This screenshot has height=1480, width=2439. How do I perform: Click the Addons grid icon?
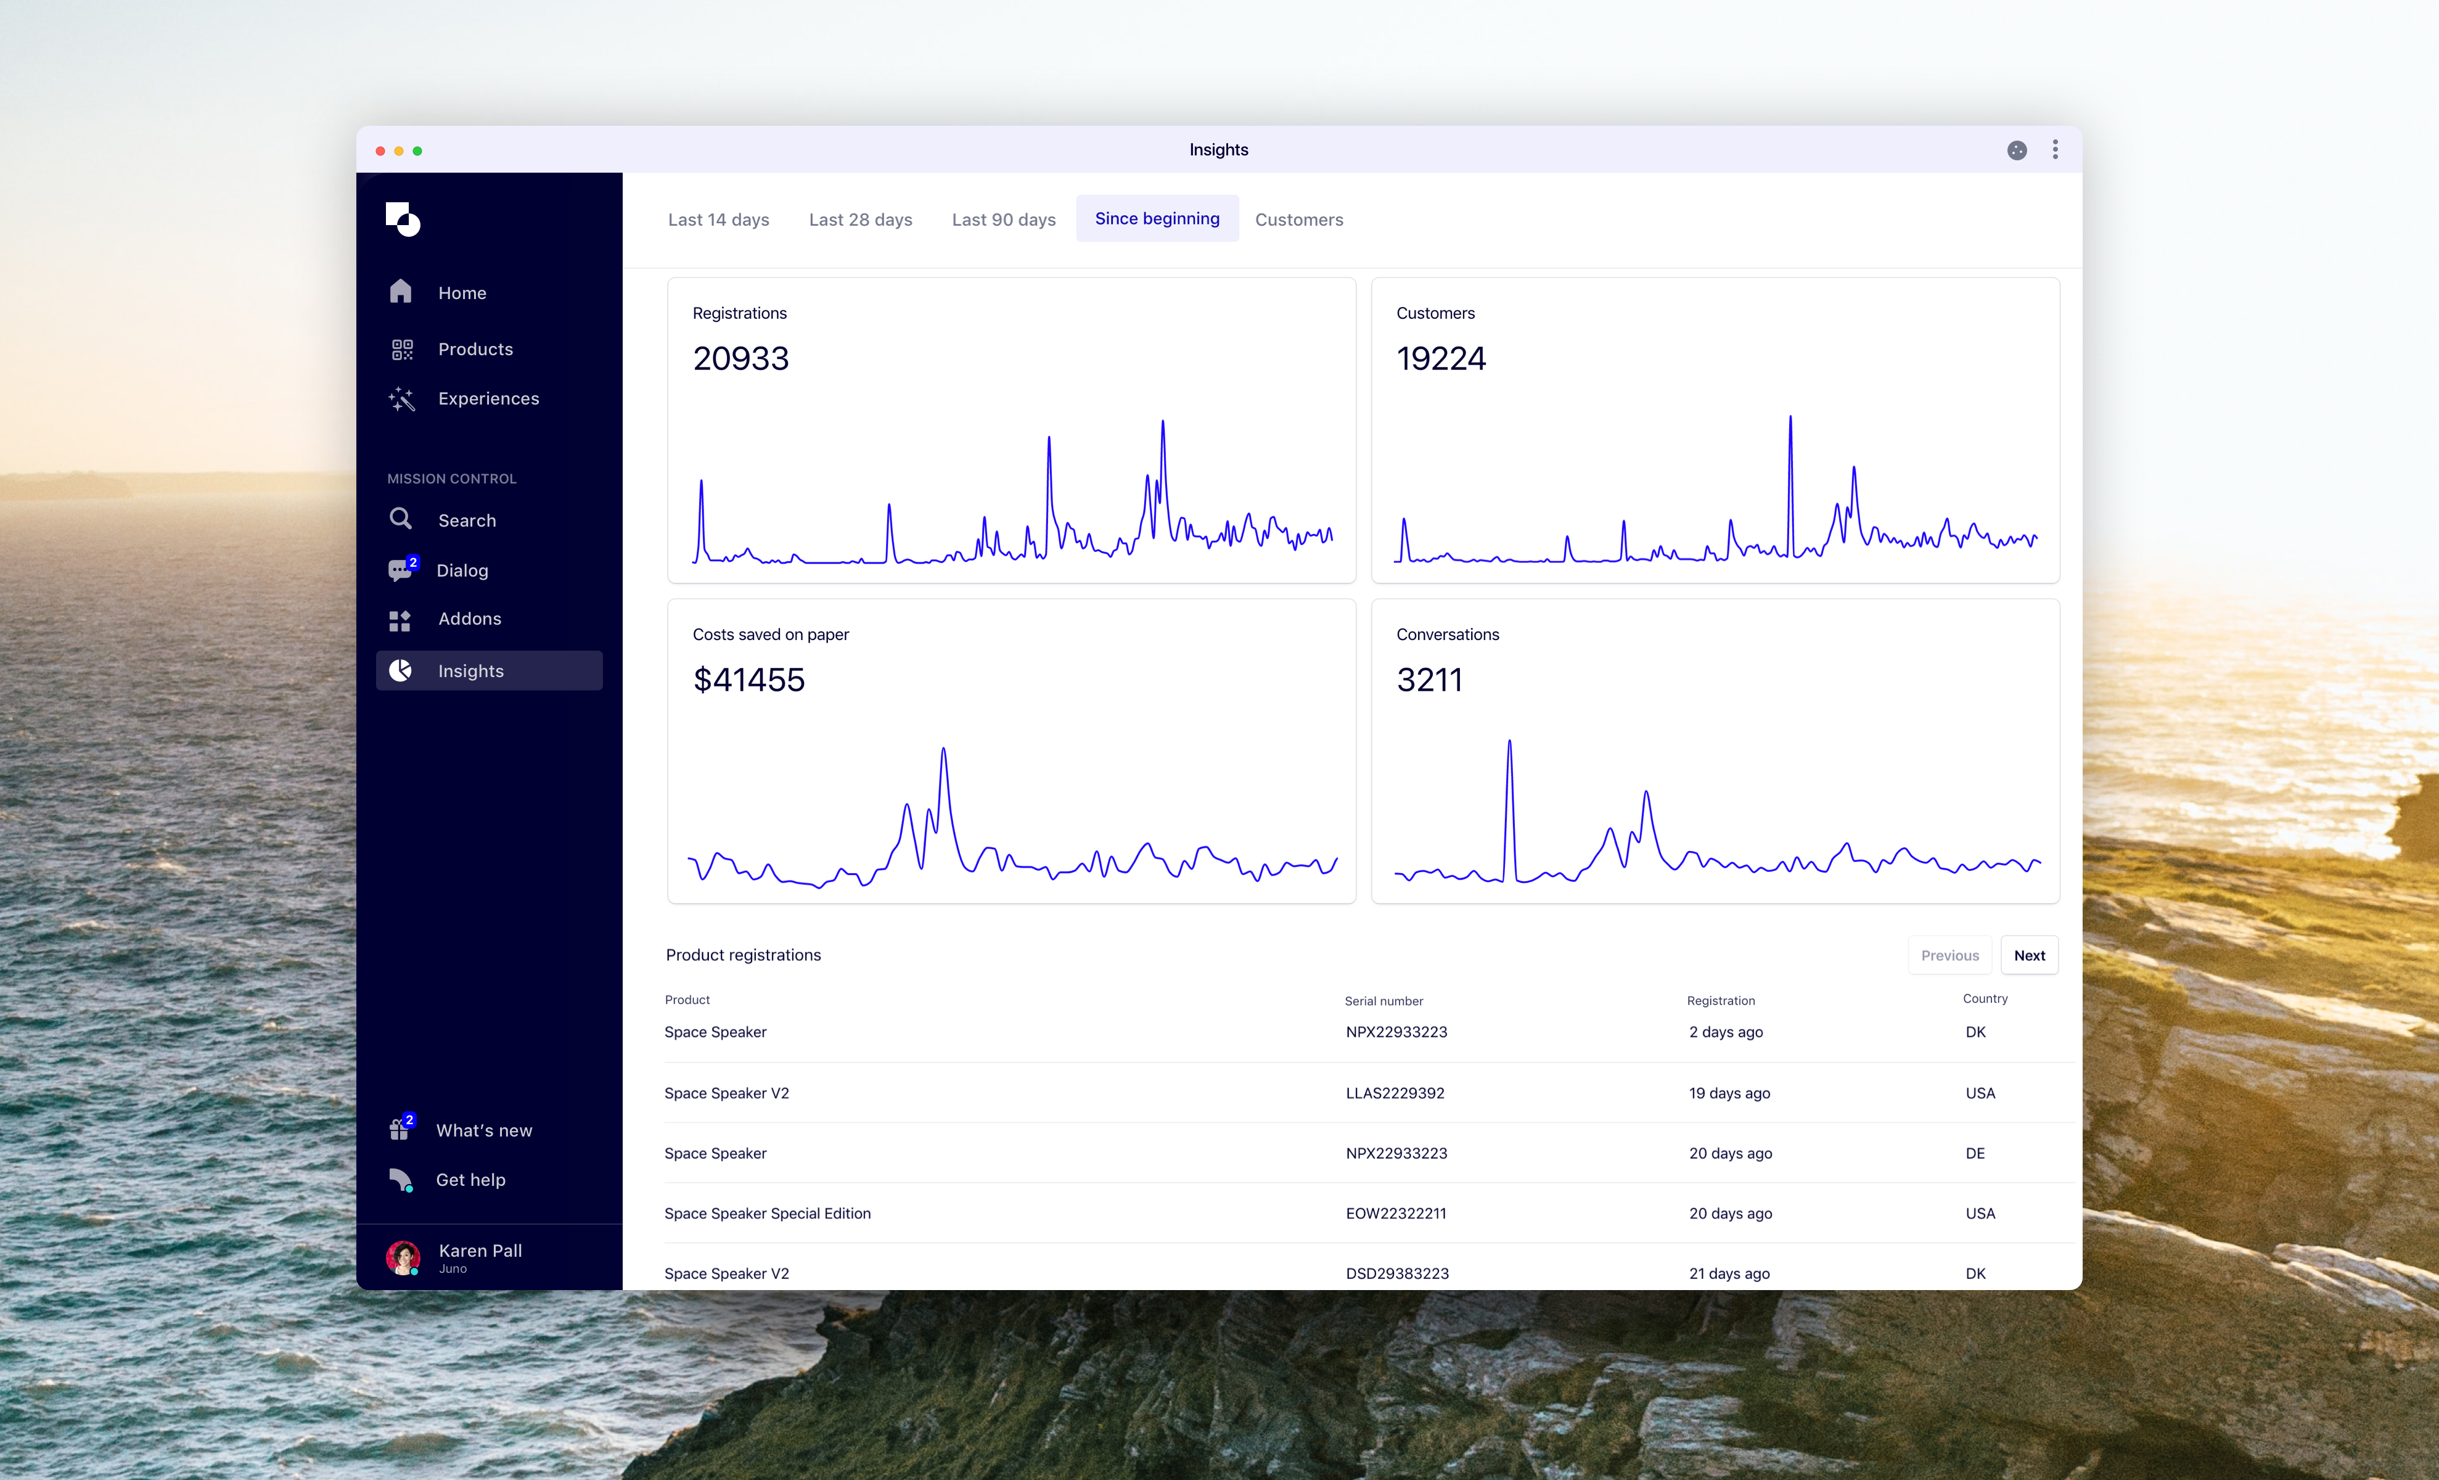pos(400,620)
